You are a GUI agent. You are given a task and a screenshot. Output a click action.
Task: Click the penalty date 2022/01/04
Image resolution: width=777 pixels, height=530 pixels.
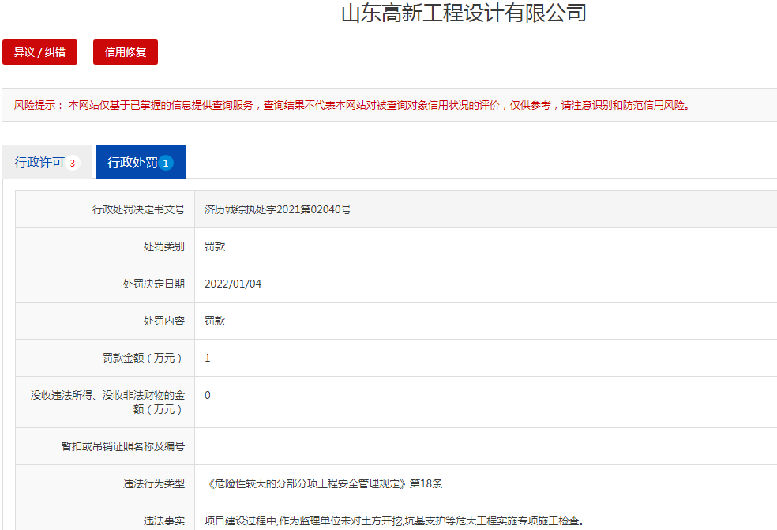pyautogui.click(x=233, y=284)
